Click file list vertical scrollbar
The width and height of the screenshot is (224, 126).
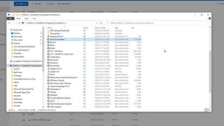(210, 71)
